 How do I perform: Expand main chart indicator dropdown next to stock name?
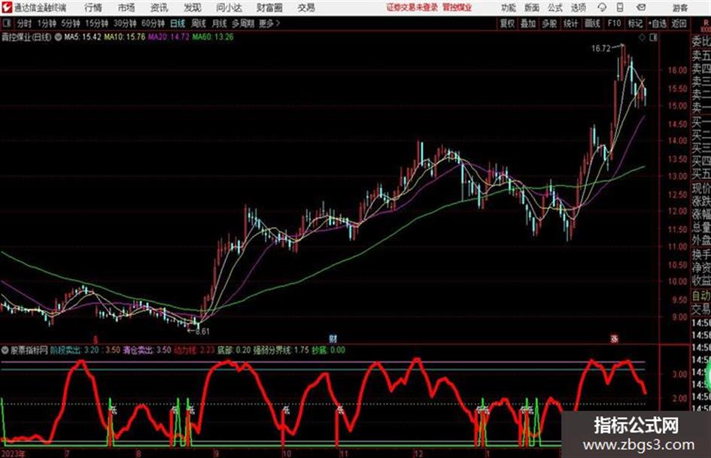click(58, 37)
